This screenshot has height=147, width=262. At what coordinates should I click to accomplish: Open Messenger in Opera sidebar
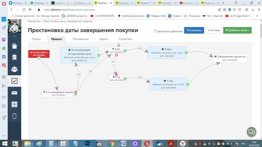coord(4,40)
